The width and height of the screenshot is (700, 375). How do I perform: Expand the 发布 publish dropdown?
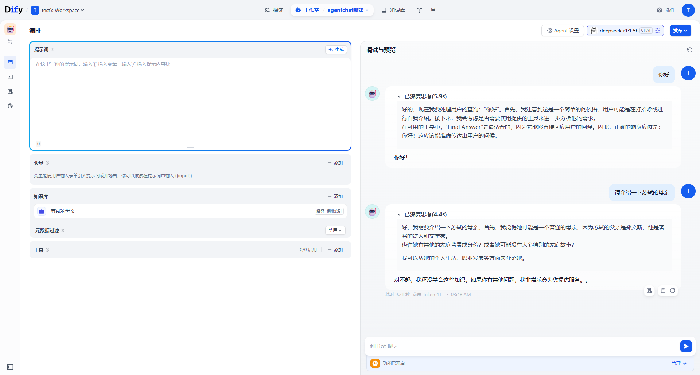[x=680, y=31]
